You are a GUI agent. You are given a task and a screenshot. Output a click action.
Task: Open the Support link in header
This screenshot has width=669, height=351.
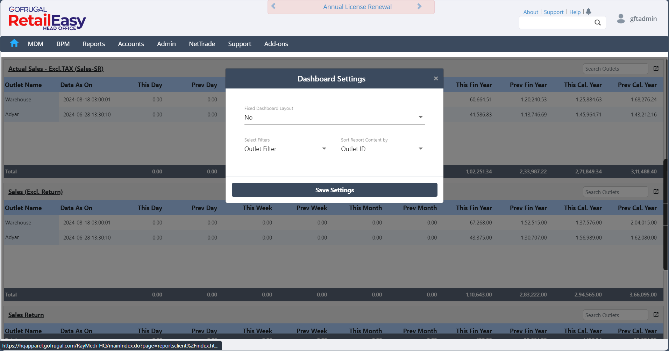554,12
